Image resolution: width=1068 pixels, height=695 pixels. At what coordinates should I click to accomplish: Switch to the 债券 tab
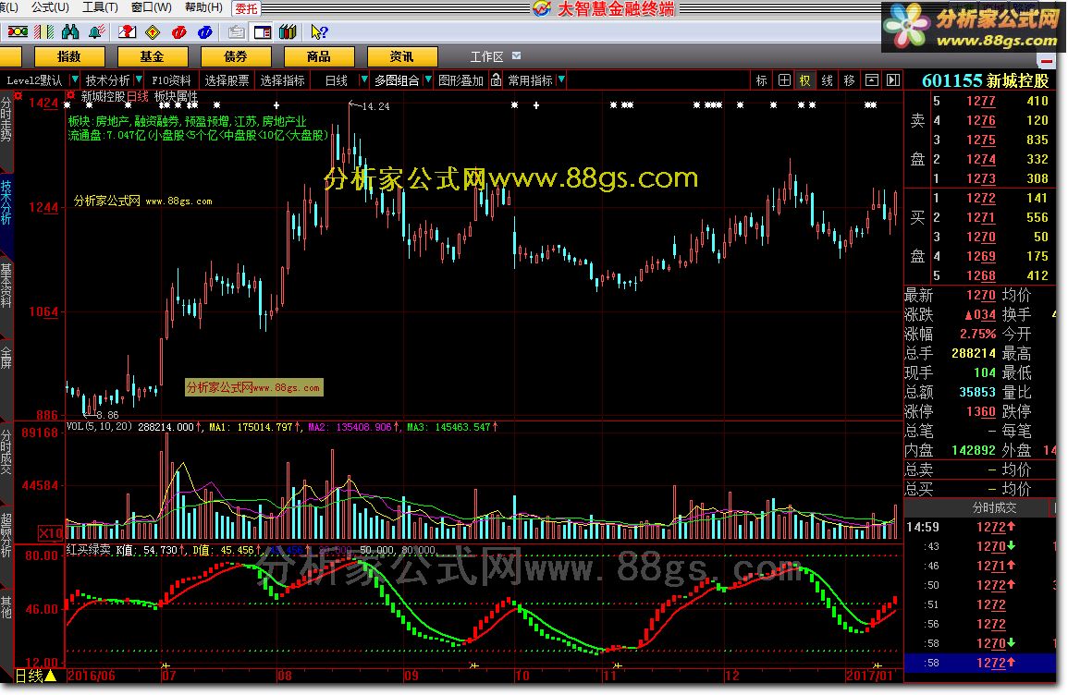pyautogui.click(x=236, y=56)
